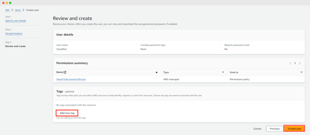Click the external link icon beside Name

point(65,73)
